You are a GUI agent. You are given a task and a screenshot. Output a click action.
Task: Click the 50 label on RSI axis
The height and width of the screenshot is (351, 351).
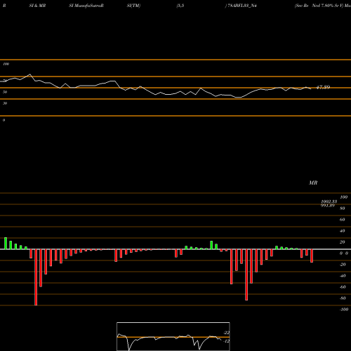(x=5, y=92)
